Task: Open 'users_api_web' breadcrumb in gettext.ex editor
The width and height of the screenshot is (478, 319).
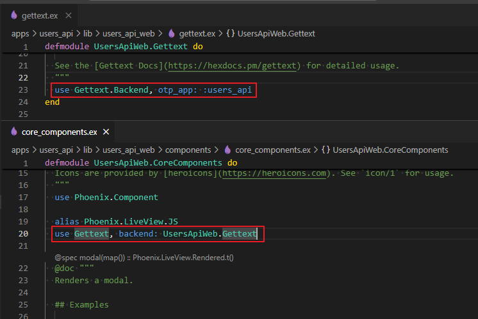Action: click(x=128, y=33)
